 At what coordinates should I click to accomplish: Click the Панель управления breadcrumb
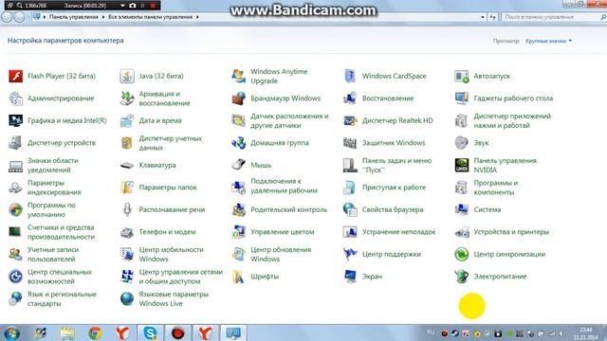click(x=74, y=17)
